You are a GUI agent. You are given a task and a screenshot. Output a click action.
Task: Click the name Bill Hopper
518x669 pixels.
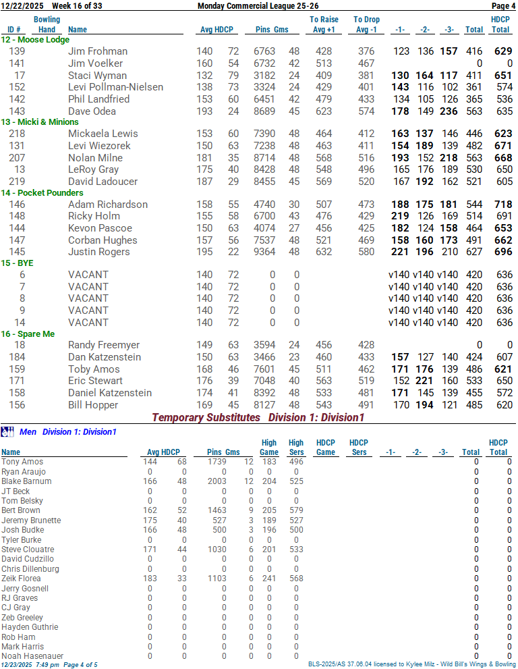(x=93, y=405)
